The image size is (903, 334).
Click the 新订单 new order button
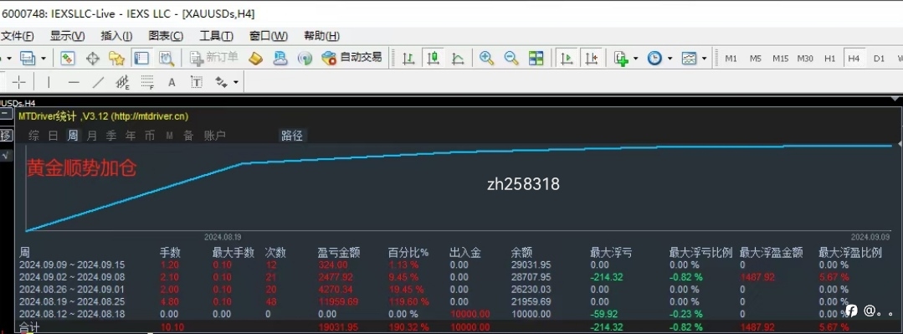point(213,58)
